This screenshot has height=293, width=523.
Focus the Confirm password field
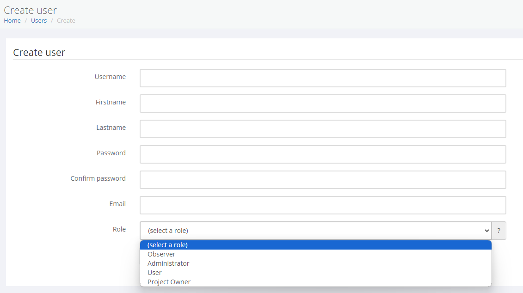coord(323,180)
